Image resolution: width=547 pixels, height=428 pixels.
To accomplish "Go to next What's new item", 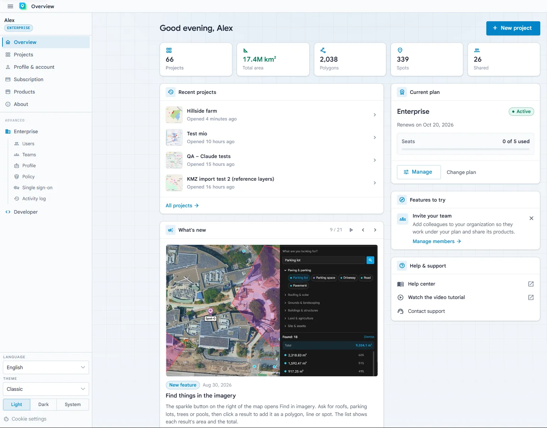I will (x=375, y=230).
